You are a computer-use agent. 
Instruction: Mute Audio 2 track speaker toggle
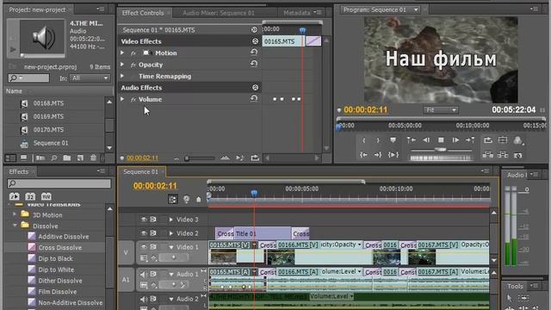coord(144,299)
